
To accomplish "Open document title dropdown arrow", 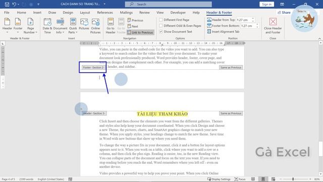I will pos(104,4).
